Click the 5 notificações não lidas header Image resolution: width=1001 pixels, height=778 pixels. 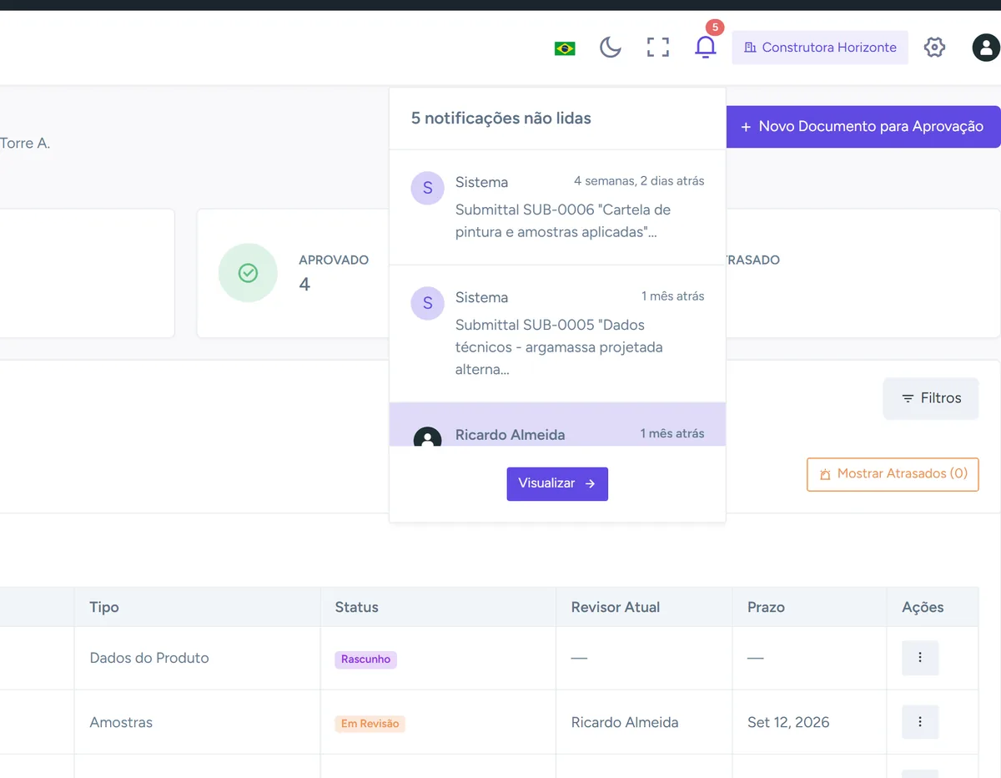click(x=501, y=119)
